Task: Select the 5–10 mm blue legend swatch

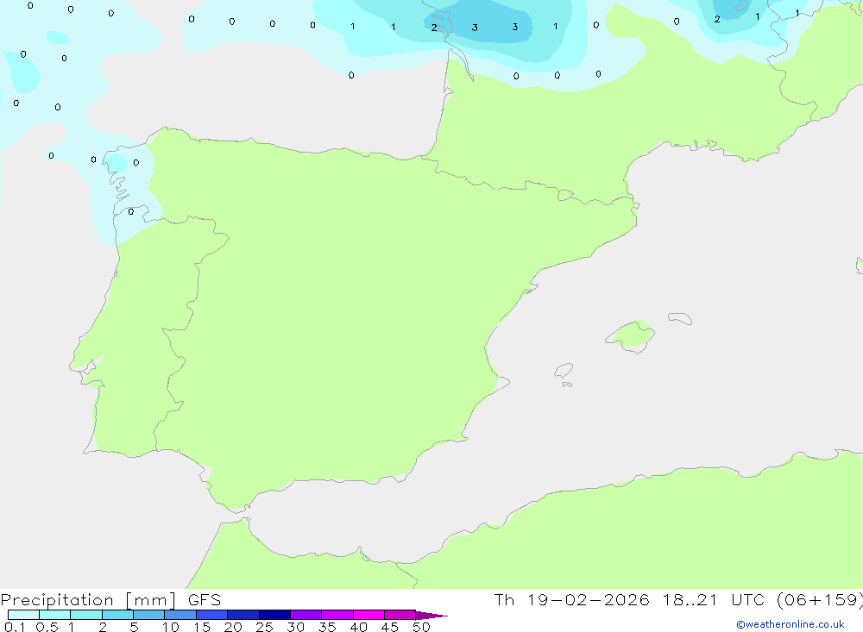Action: pyautogui.click(x=148, y=615)
